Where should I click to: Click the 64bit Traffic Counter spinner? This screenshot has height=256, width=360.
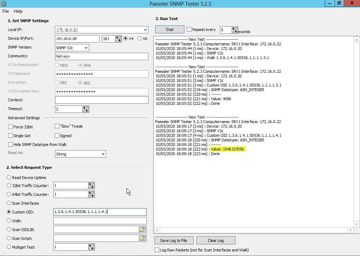[91, 194]
